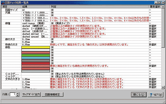The height and width of the screenshot is (104, 166).
Task: Click the 行高 input field
Action: tap(13, 94)
